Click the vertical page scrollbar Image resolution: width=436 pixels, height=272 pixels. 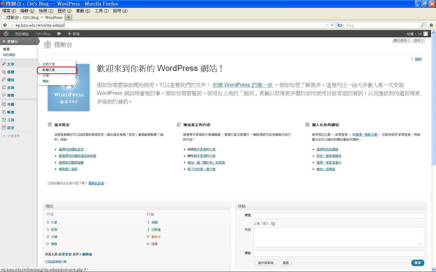point(433,100)
